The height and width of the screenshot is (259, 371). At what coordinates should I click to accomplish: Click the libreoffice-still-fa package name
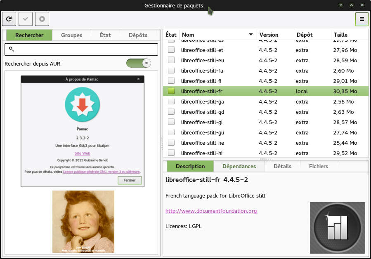202,71
